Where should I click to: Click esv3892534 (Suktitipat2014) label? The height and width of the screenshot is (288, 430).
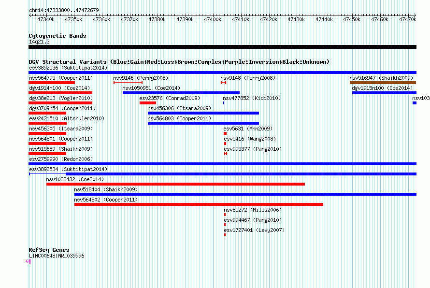click(68, 169)
